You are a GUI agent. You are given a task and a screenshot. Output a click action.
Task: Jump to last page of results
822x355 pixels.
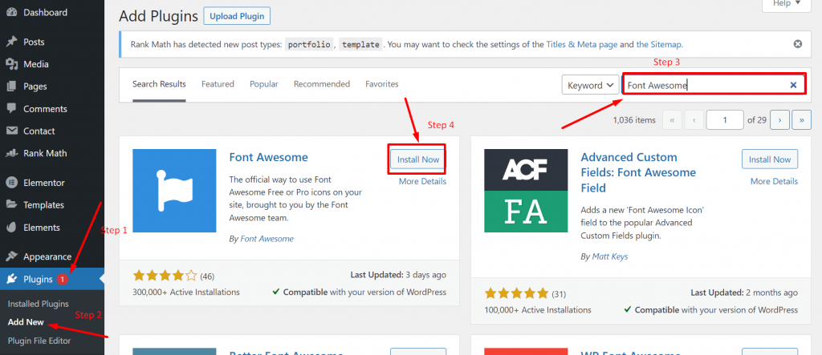(x=802, y=120)
